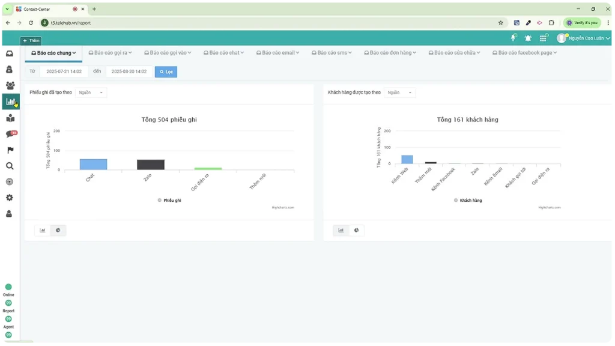Viewport: 615px width, 346px height.
Task: Open settings gear in the sidebar
Action: coord(10,198)
